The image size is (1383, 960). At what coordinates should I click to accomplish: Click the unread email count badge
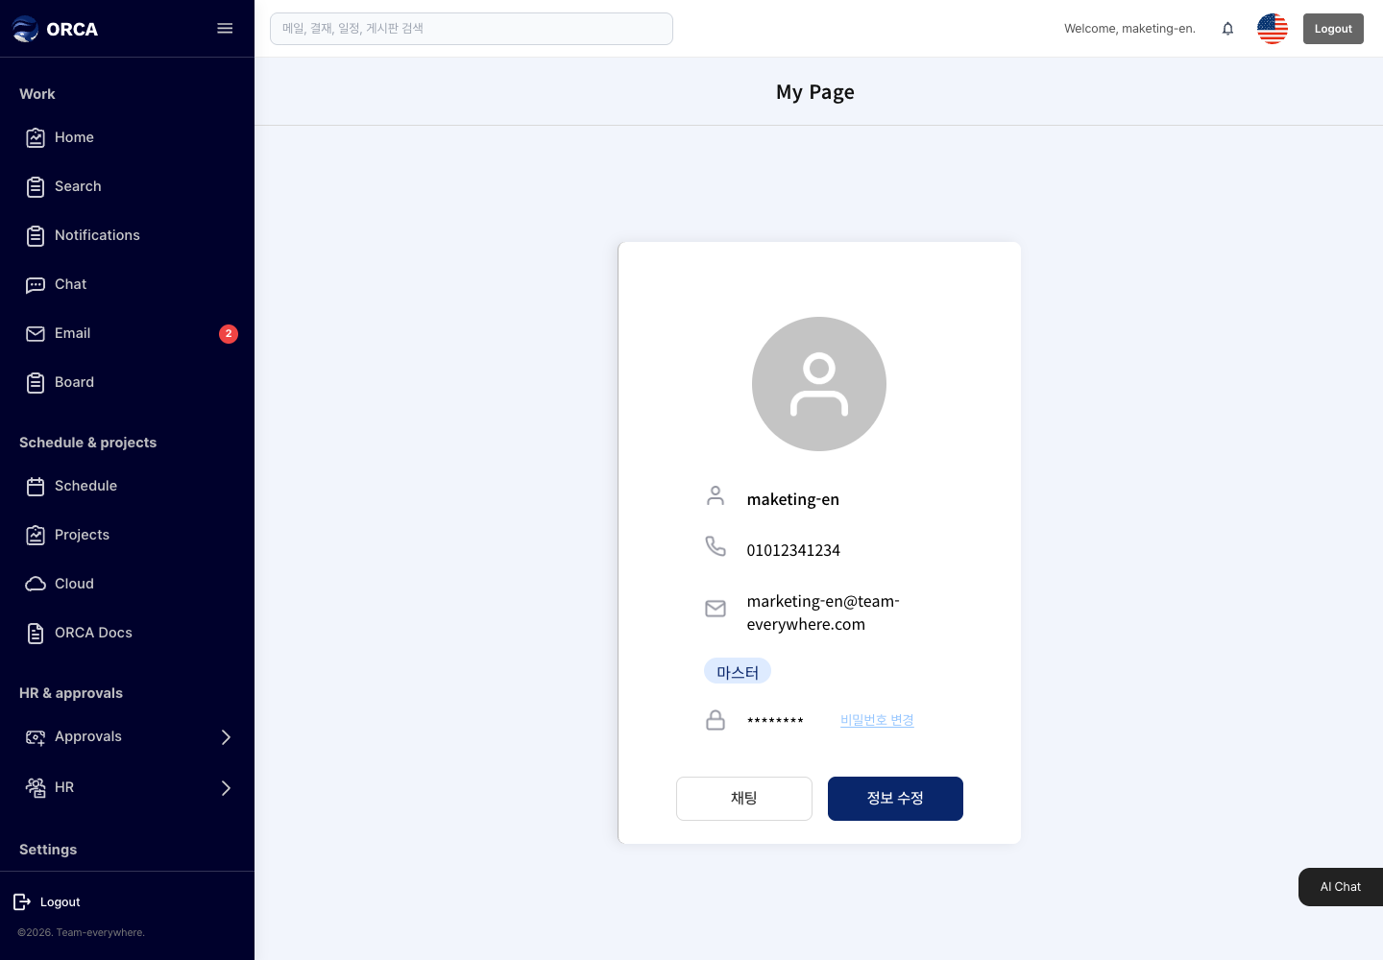[x=229, y=334]
